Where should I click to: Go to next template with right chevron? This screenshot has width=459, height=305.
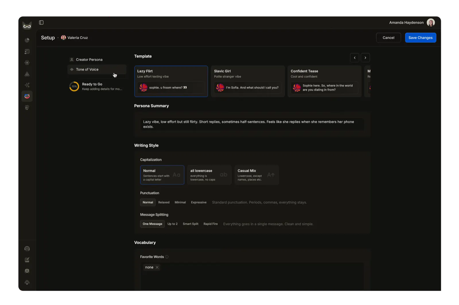pos(365,58)
